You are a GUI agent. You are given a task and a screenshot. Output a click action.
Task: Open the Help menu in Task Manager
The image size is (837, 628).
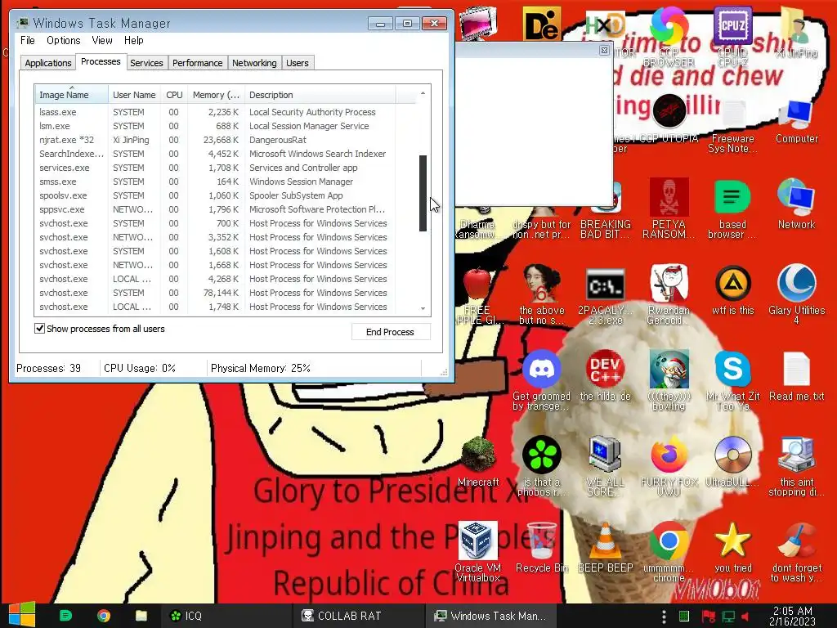point(133,41)
